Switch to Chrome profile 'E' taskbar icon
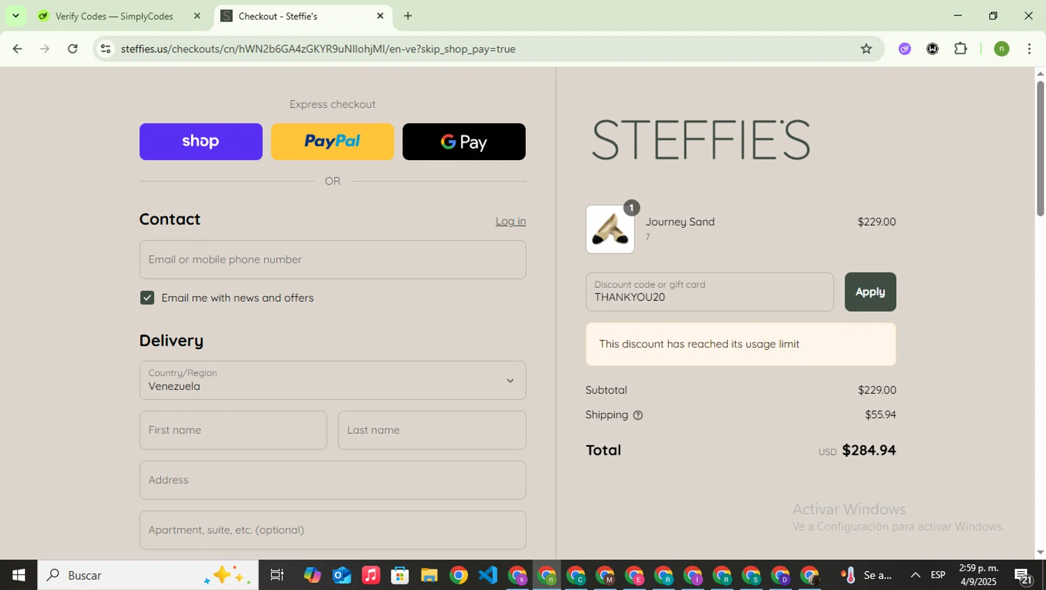Screen dimensions: 1046x590 [635, 575]
